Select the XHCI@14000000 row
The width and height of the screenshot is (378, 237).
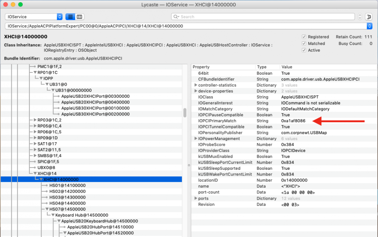(x=91, y=180)
